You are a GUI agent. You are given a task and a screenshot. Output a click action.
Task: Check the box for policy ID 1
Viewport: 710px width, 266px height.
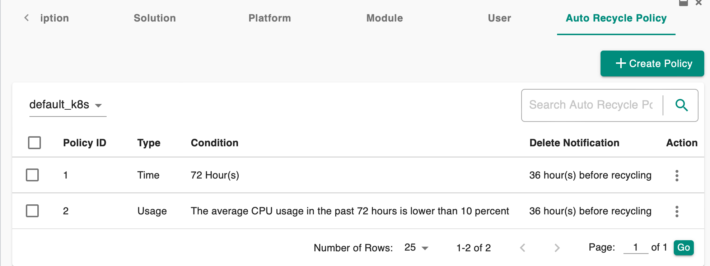click(x=32, y=175)
